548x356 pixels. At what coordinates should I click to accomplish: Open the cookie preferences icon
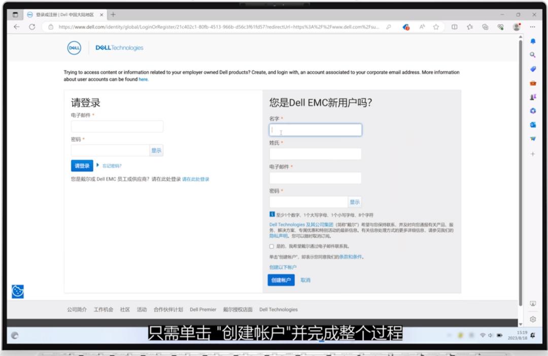pos(17,292)
